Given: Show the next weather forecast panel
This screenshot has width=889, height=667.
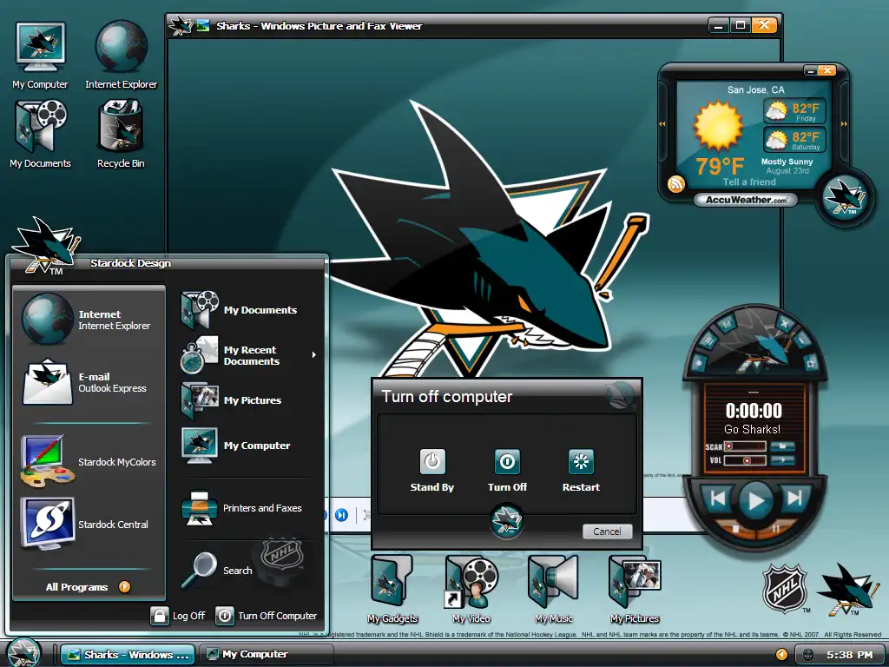Looking at the screenshot, I should click(x=842, y=124).
